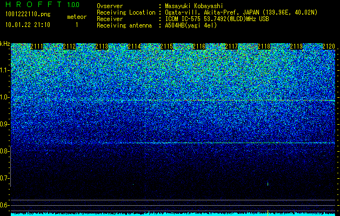Image resolution: width=340 pixels, height=216 pixels.
Task: Click the 1.1 frequency axis label
Action: (4, 70)
